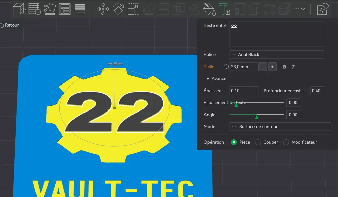
Task: Select the Modificateur operation radio
Action: click(x=286, y=142)
